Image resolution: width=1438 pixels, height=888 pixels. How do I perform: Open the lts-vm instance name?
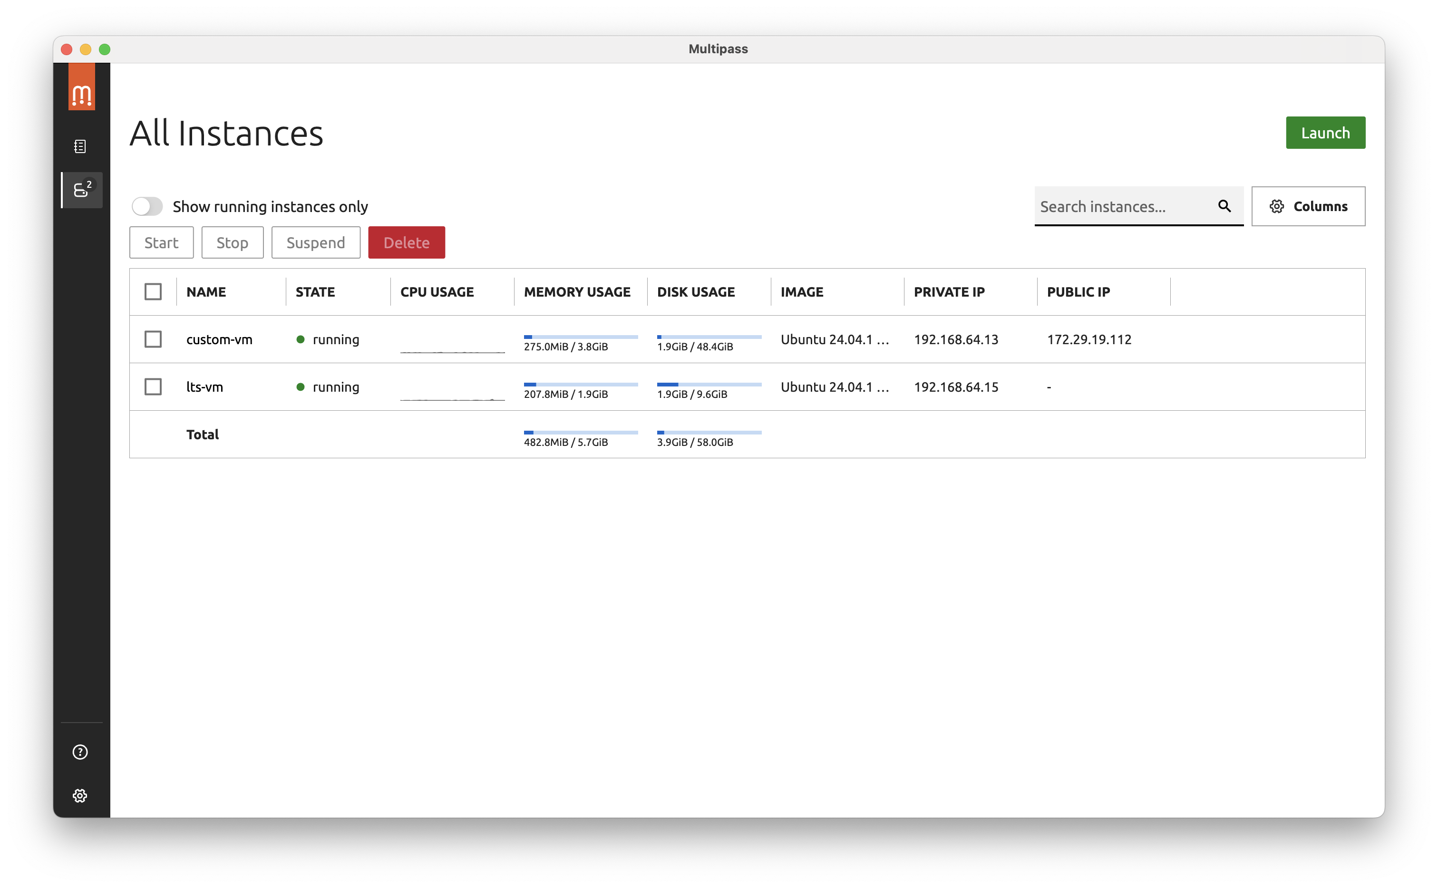[x=204, y=387]
